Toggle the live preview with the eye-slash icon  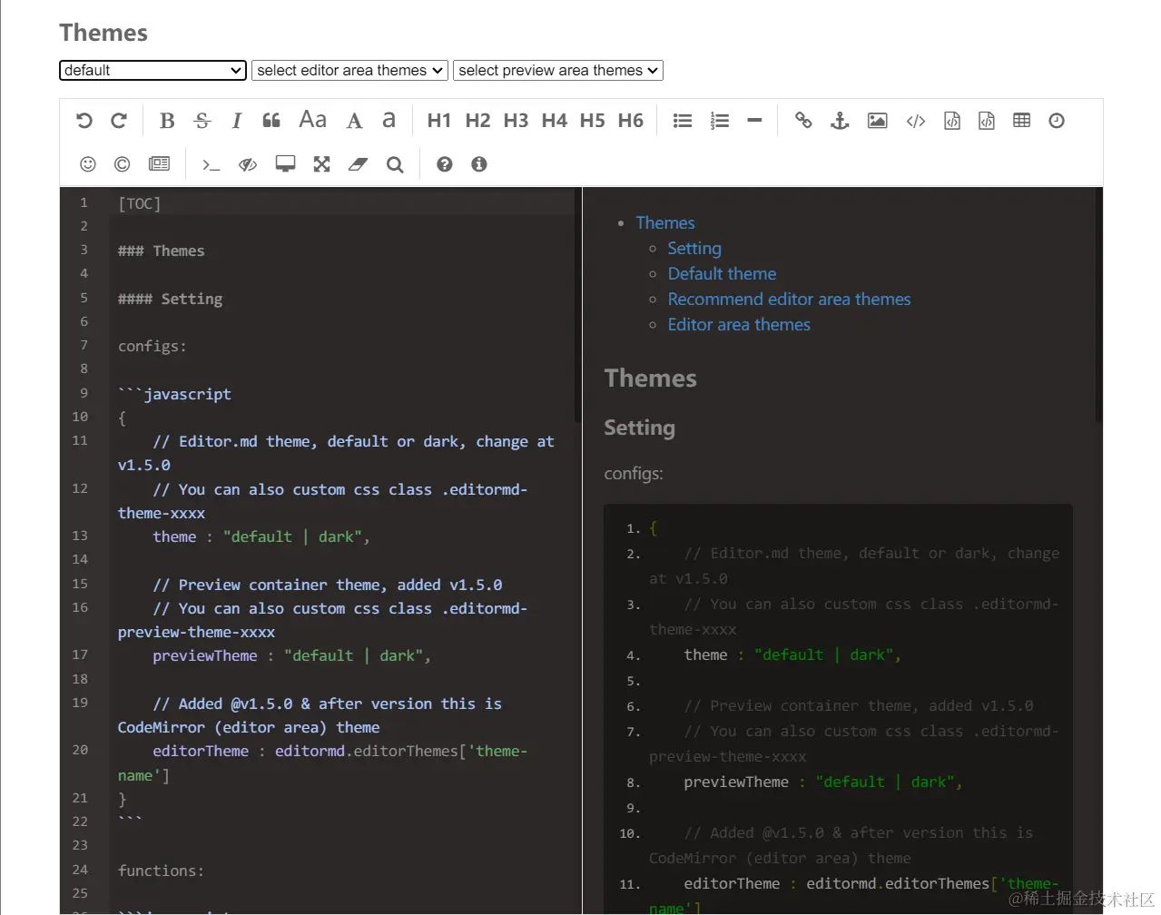248,164
